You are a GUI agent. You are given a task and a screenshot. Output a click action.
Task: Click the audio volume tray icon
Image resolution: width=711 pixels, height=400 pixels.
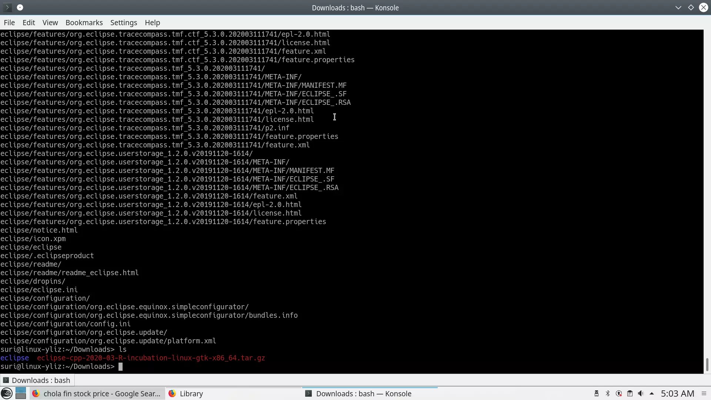coord(641,393)
